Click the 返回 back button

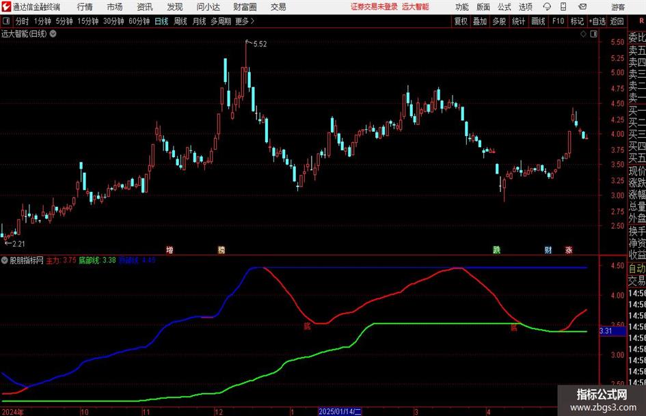tap(617, 21)
